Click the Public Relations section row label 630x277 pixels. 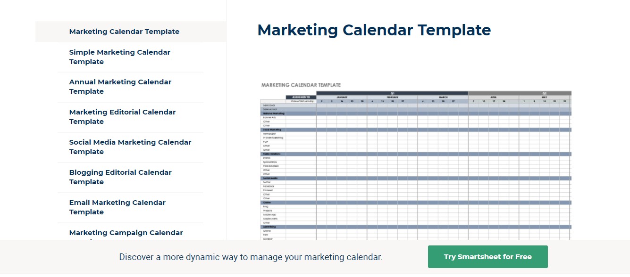point(271,154)
